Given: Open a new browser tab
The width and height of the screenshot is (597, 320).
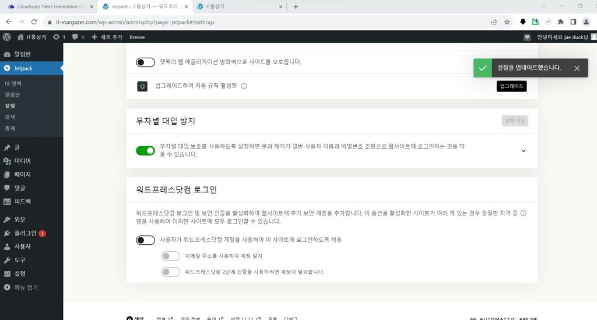Looking at the screenshot, I should tap(296, 6).
